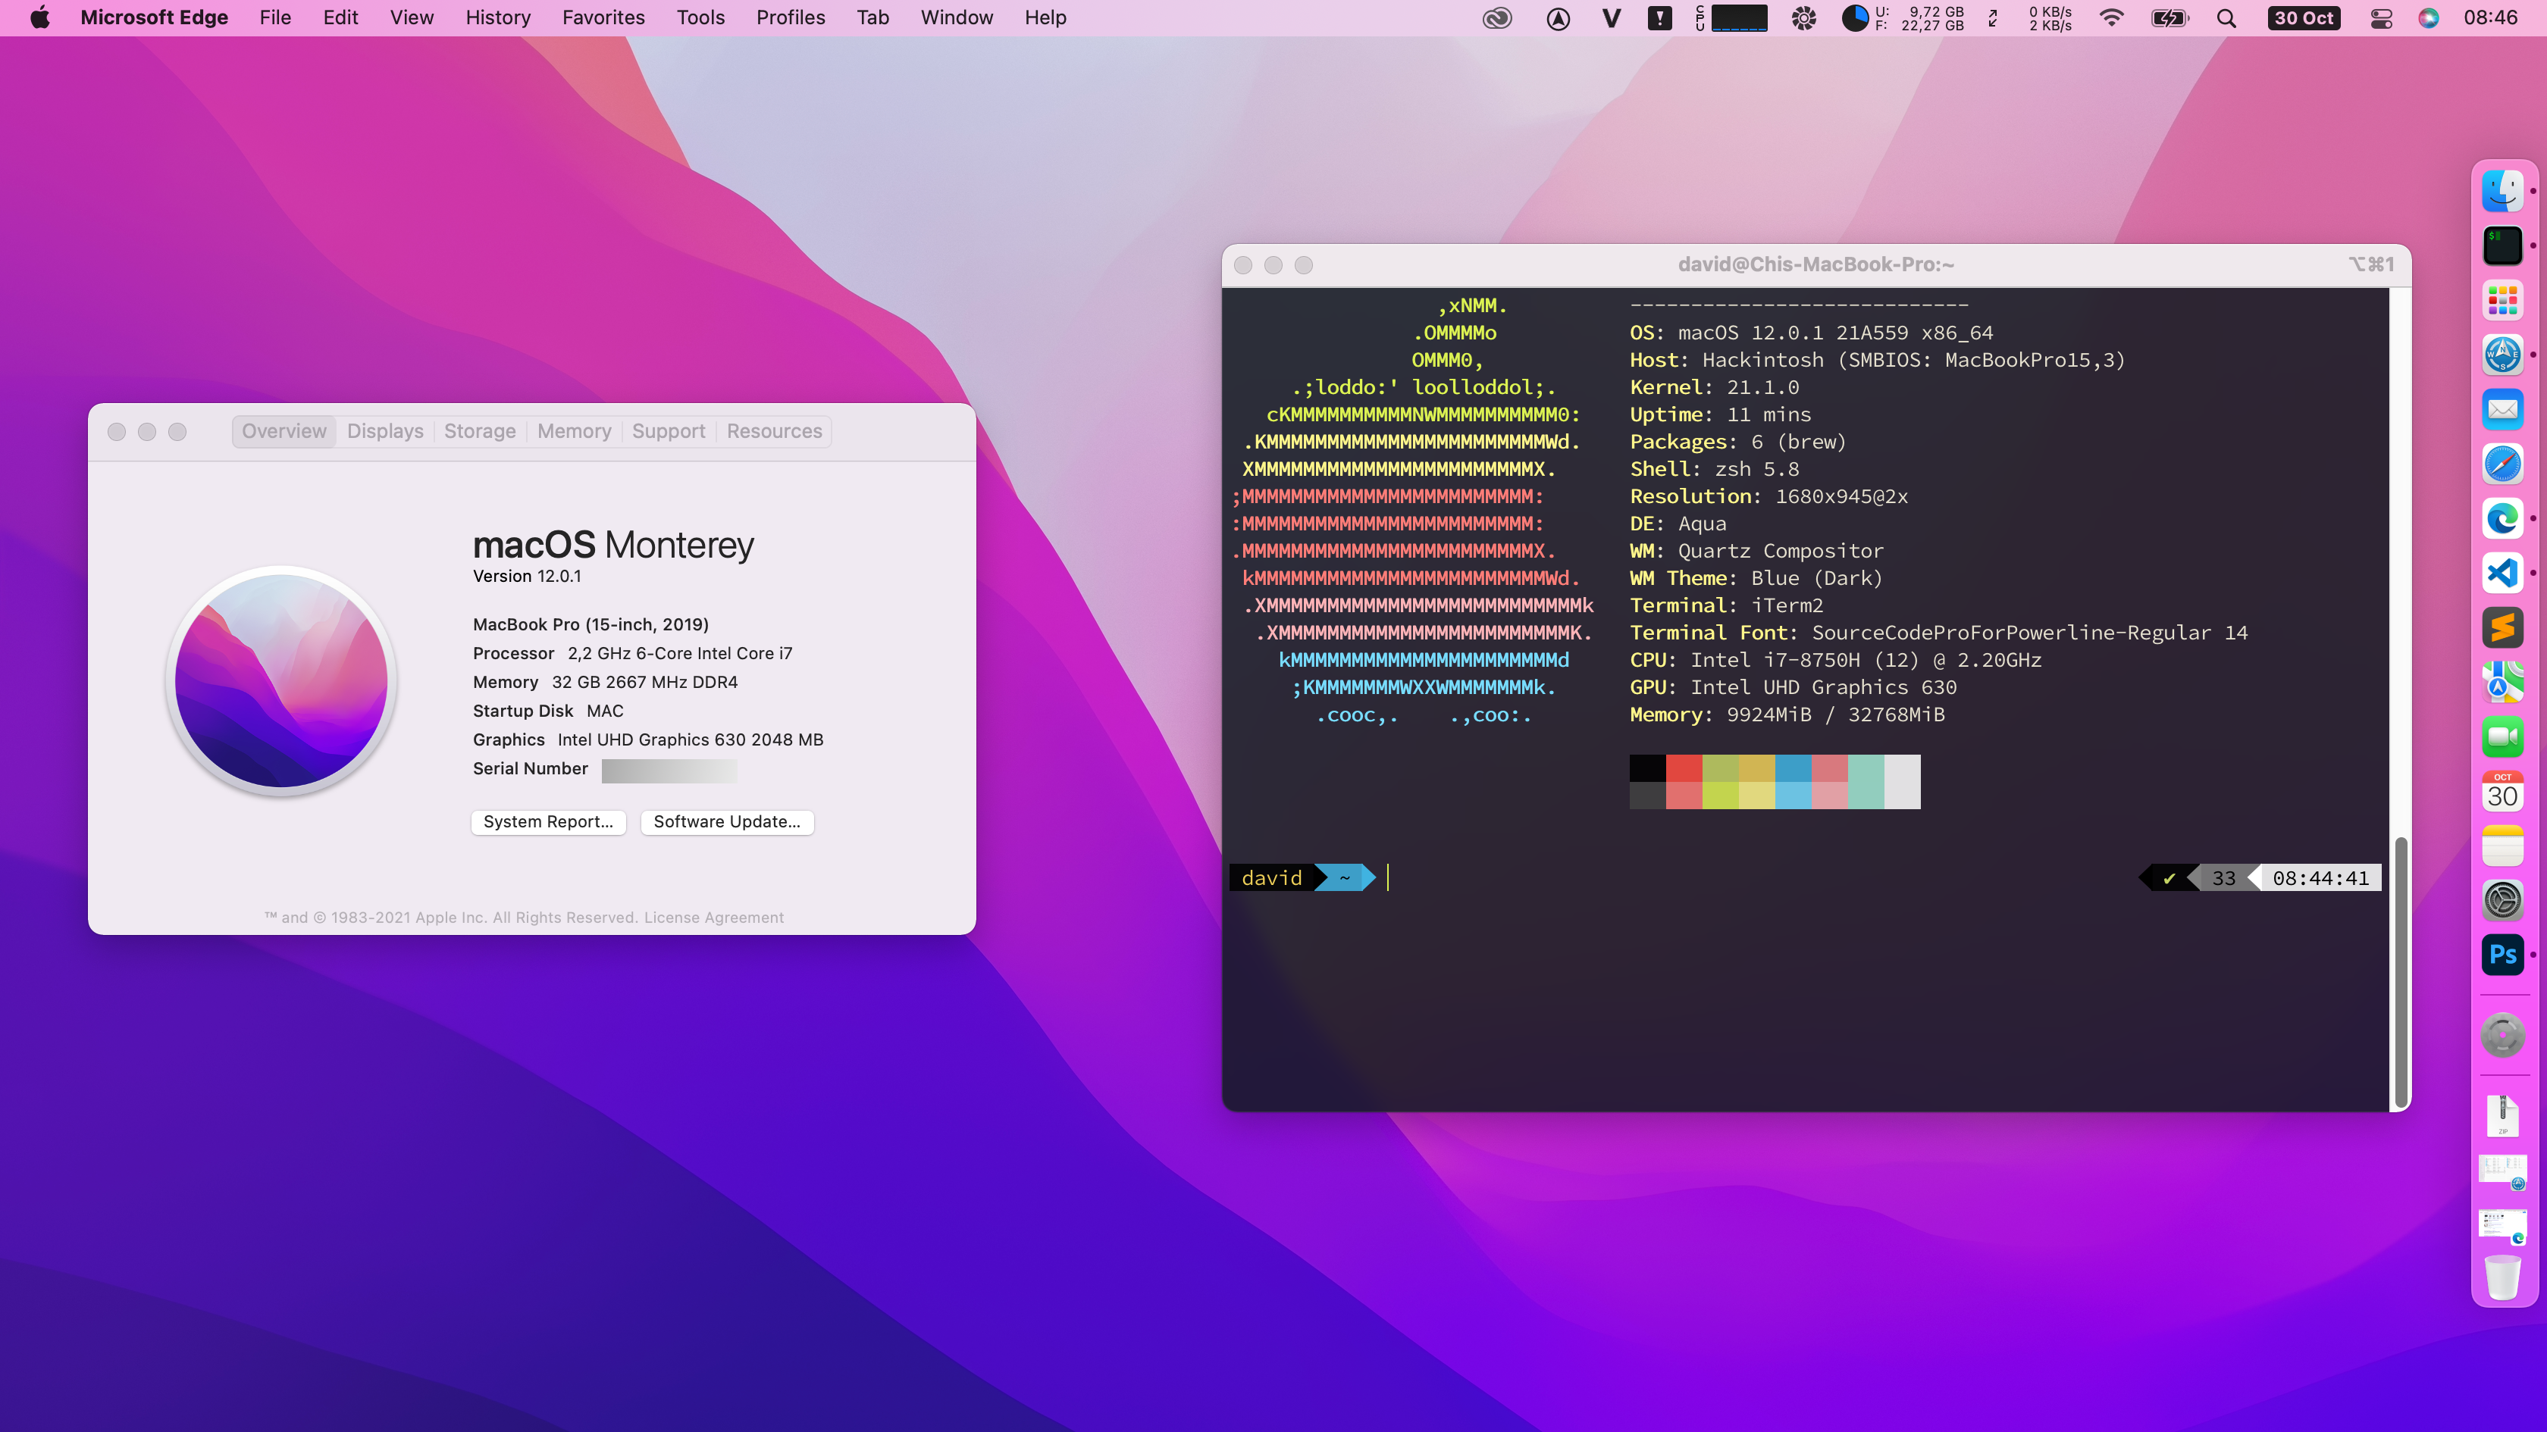
Task: Click the red color block in terminal
Action: click(x=1684, y=768)
